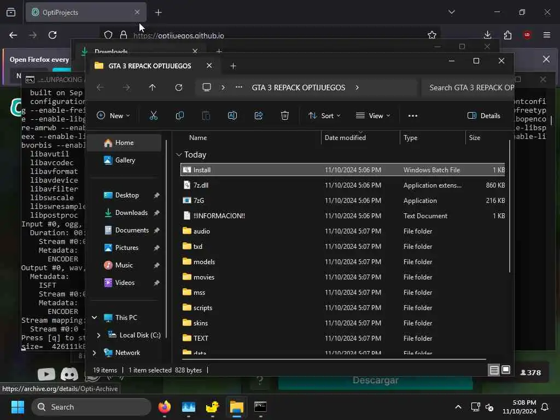
Task: Click the Explorer Back navigation arrow
Action: [x=100, y=87]
